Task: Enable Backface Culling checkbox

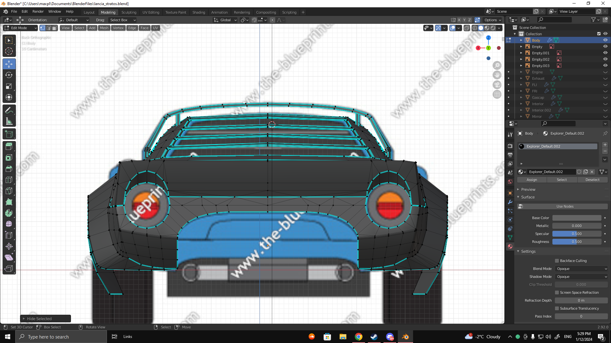Action: pos(557,261)
